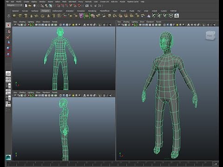Open the Edit Mesh menu
Viewport: 223px width, 167px height.
(72, 2)
